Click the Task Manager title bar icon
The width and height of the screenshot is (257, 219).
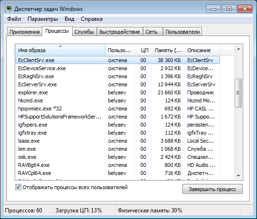pyautogui.click(x=8, y=9)
